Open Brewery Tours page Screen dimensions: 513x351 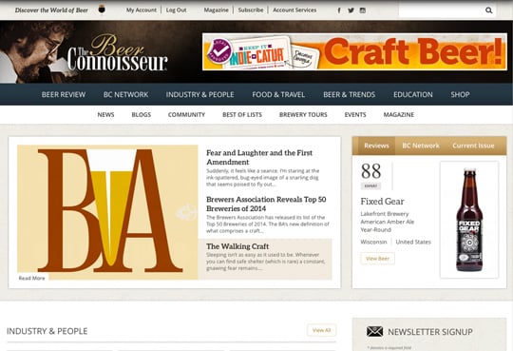pos(303,115)
